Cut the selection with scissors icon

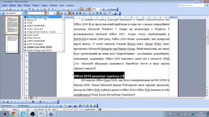[x=38, y=9]
